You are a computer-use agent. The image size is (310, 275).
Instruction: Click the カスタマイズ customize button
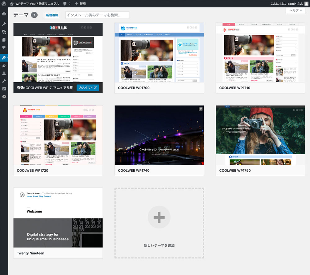88,88
